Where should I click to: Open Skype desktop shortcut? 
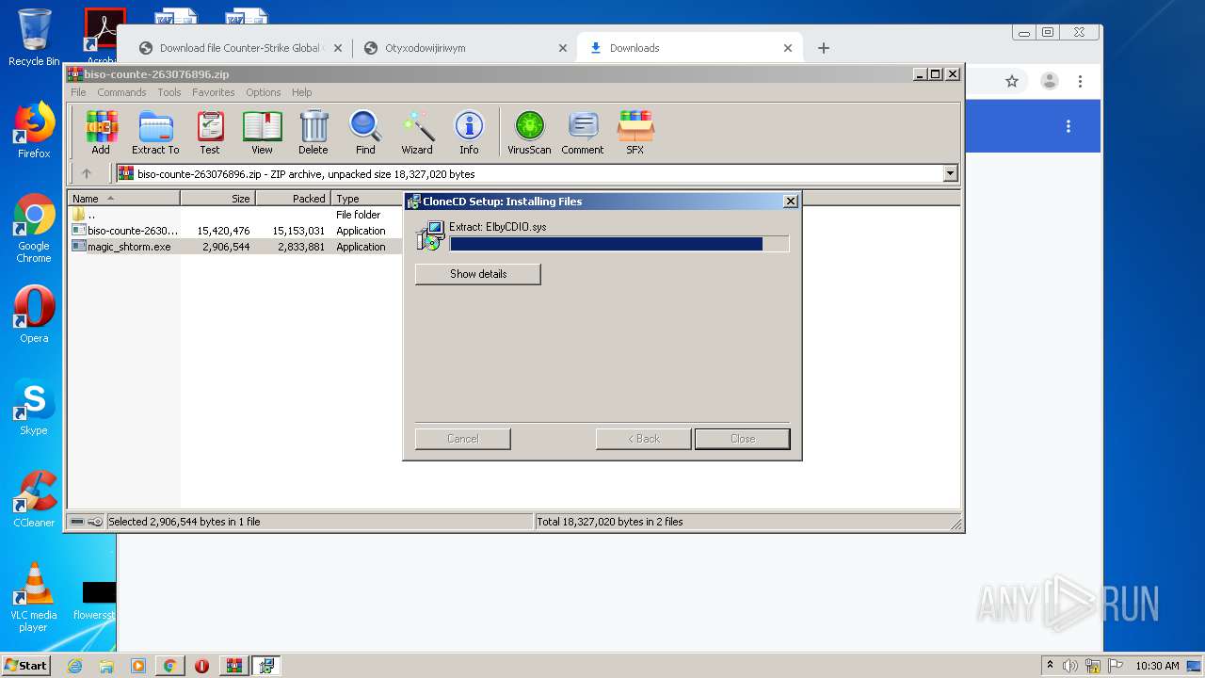pos(34,407)
